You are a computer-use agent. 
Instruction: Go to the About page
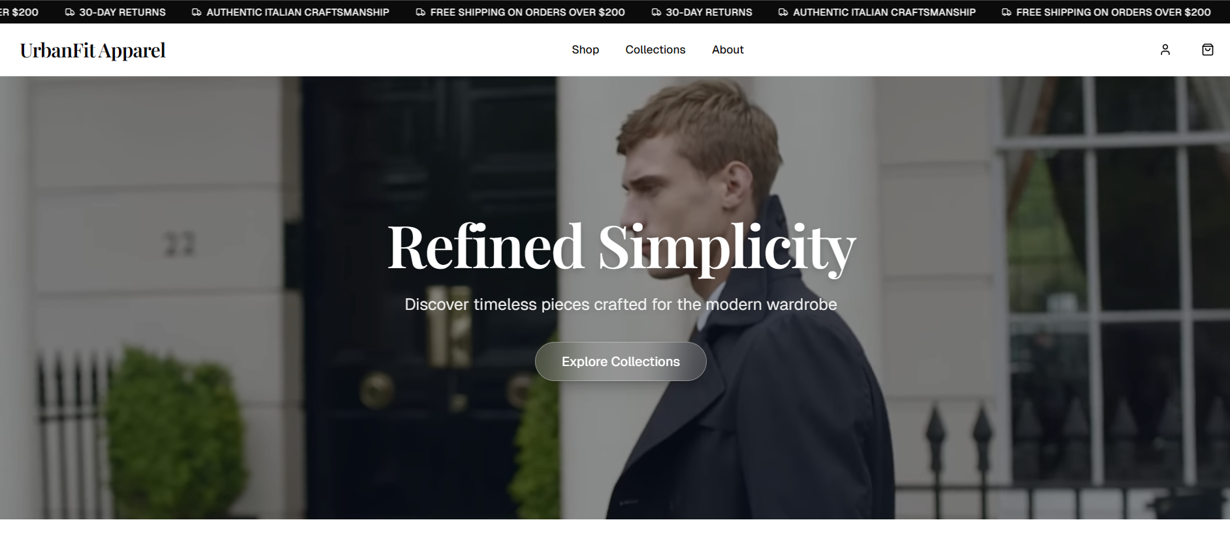tap(728, 50)
